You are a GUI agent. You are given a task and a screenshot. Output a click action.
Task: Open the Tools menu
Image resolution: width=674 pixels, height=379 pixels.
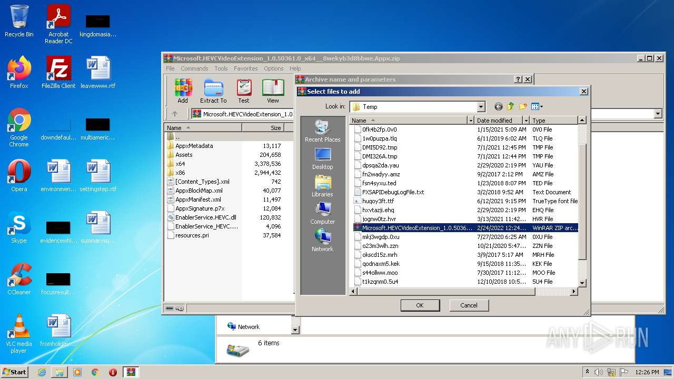tap(221, 68)
